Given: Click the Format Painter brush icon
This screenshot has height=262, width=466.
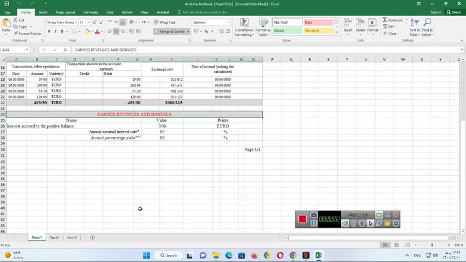Looking at the screenshot, I should tap(15, 33).
